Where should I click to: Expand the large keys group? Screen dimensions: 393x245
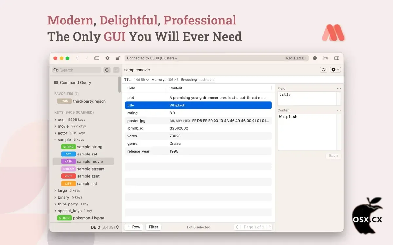[x=55, y=190]
